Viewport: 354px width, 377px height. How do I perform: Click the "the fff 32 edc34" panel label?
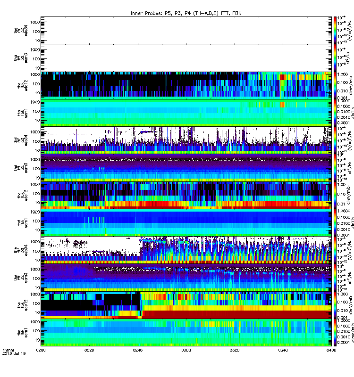click(x=21, y=250)
